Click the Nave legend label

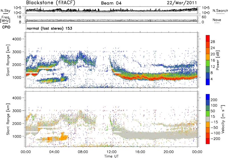tap(217, 20)
